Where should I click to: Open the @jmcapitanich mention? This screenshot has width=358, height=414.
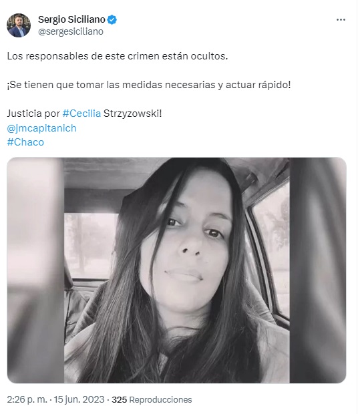(x=41, y=128)
